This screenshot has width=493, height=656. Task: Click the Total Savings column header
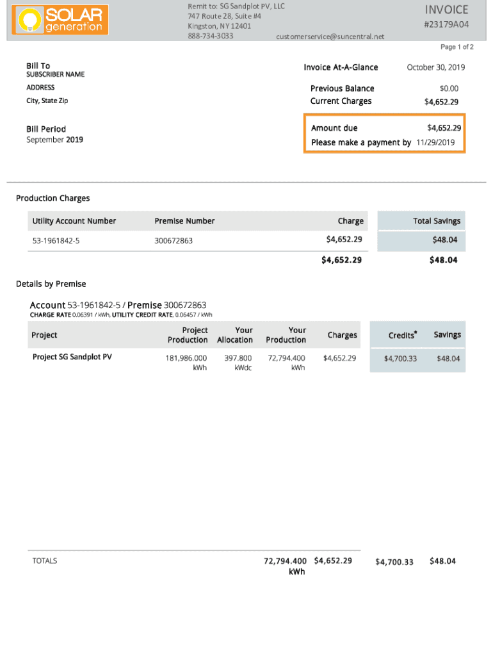(436, 221)
